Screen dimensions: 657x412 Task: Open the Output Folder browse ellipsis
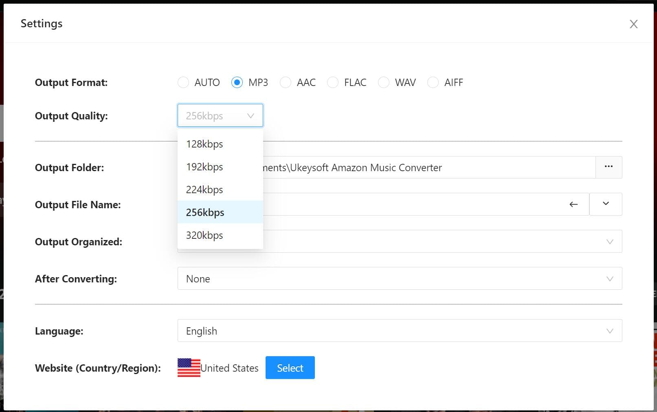pyautogui.click(x=609, y=167)
